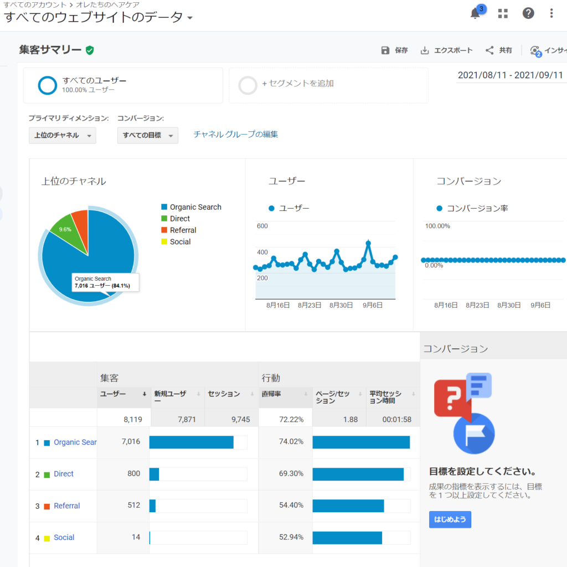Viewport: 567px width, 567px height.
Task: Open the insights icon with badge
Action: click(x=535, y=51)
